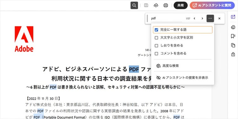
Task: Click the search text field containing pdf
Action: (x=166, y=18)
